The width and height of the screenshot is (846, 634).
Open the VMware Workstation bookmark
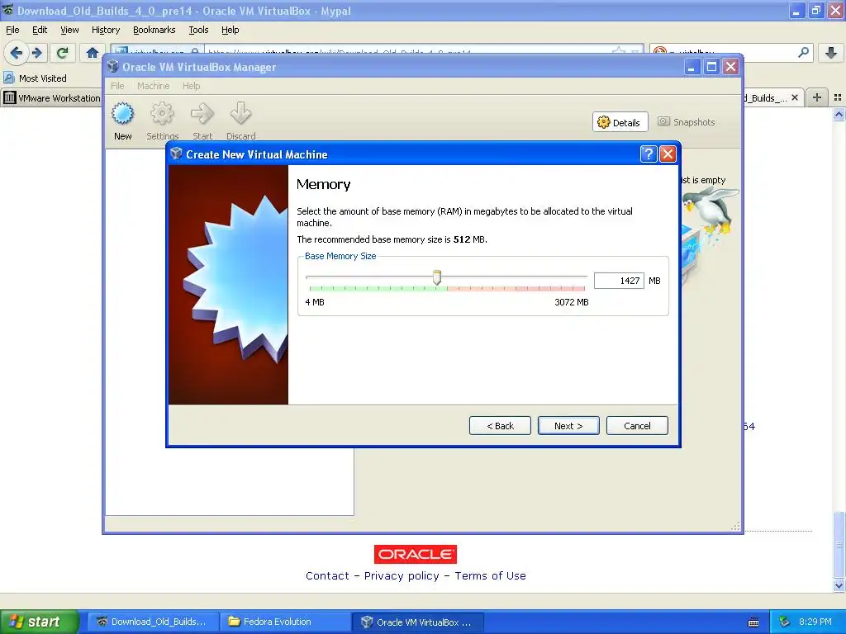52,98
